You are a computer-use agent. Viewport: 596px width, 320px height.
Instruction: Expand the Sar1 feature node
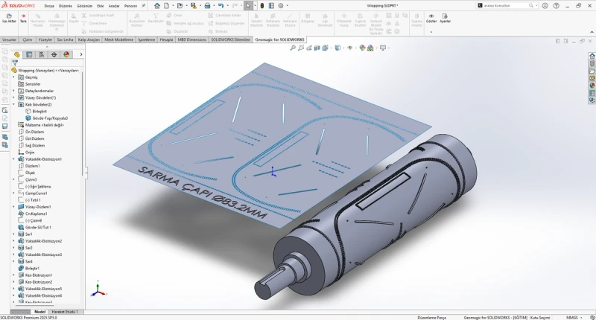[13, 234]
